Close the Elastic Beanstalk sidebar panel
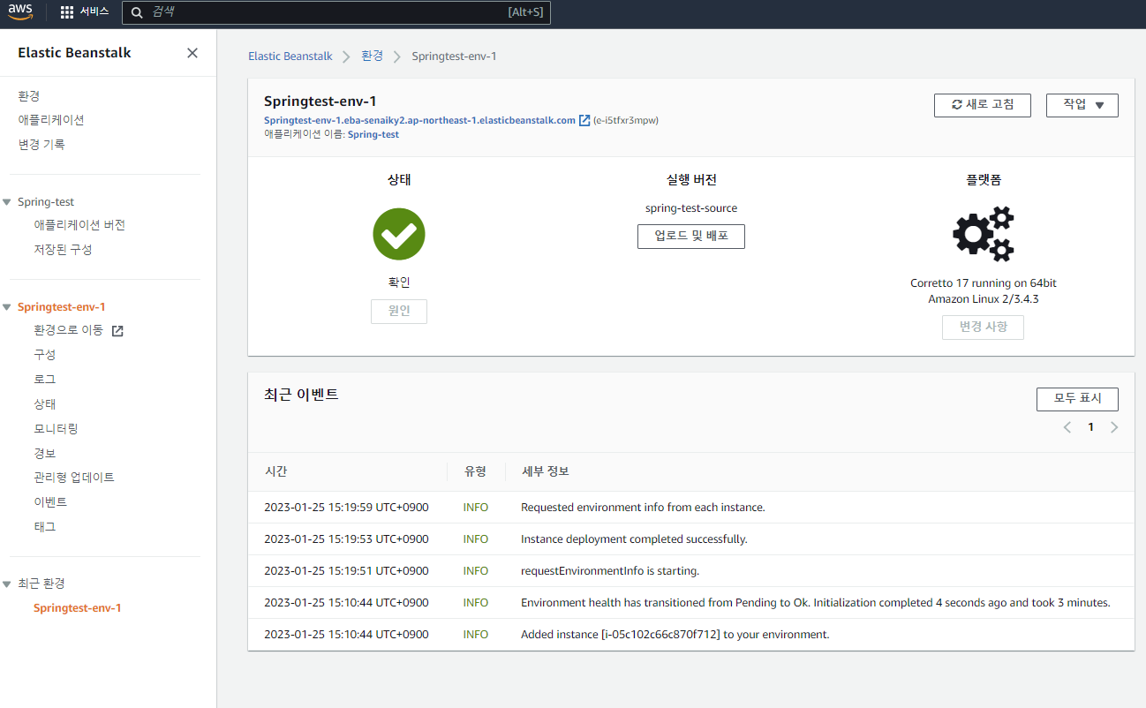 (192, 53)
